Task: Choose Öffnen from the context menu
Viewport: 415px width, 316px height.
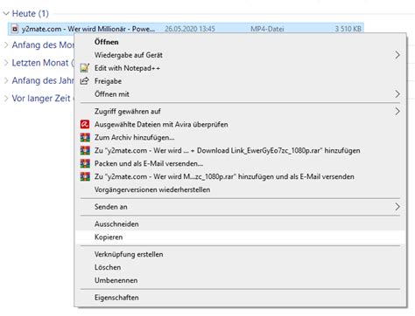Action: coord(240,42)
